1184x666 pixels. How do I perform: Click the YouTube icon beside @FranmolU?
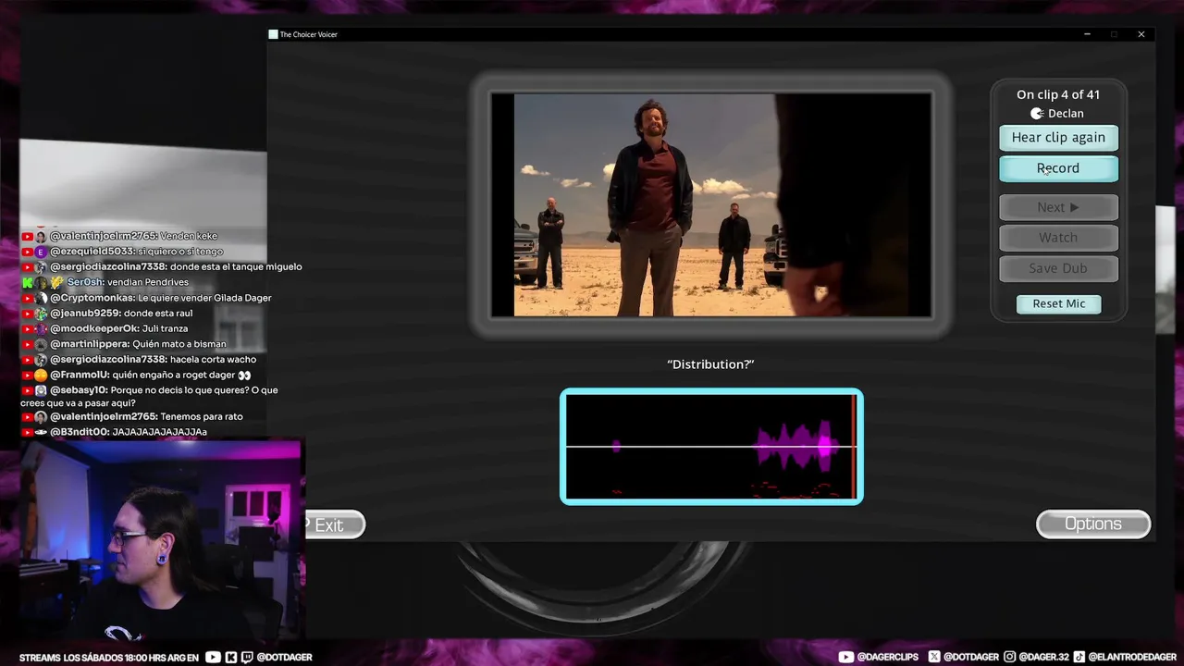tap(28, 375)
